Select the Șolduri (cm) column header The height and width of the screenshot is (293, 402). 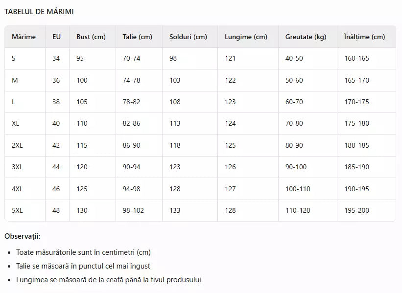pyautogui.click(x=188, y=37)
